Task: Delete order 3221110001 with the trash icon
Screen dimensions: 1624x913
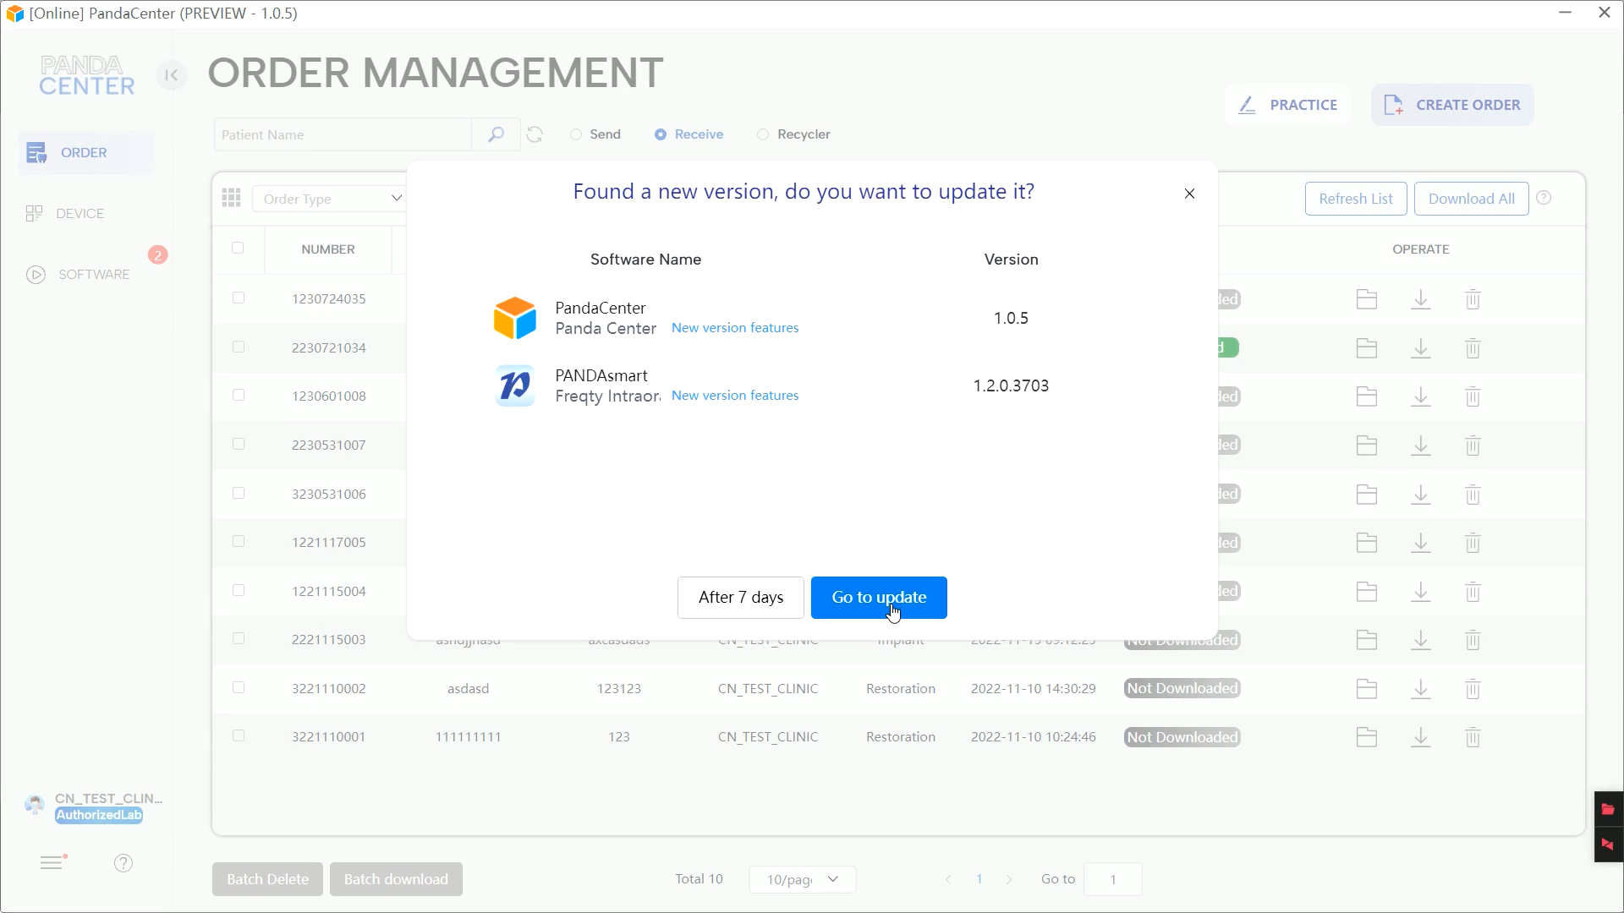Action: tap(1473, 737)
